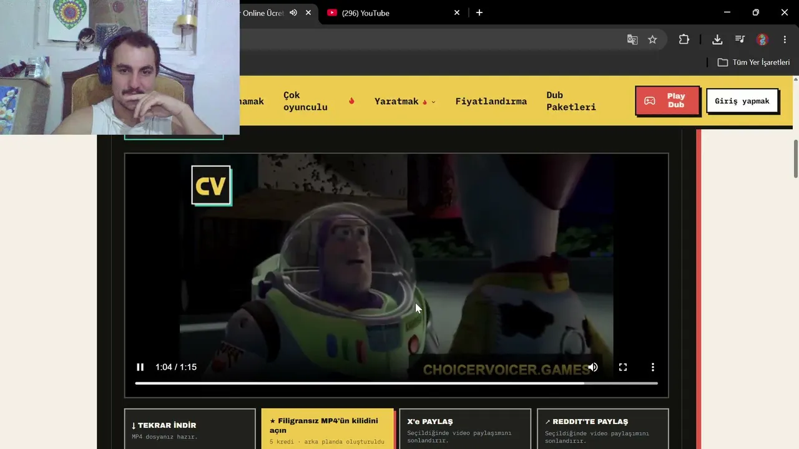This screenshot has height=449, width=799.
Task: Show the Chrome downloads panel
Action: pos(717,39)
